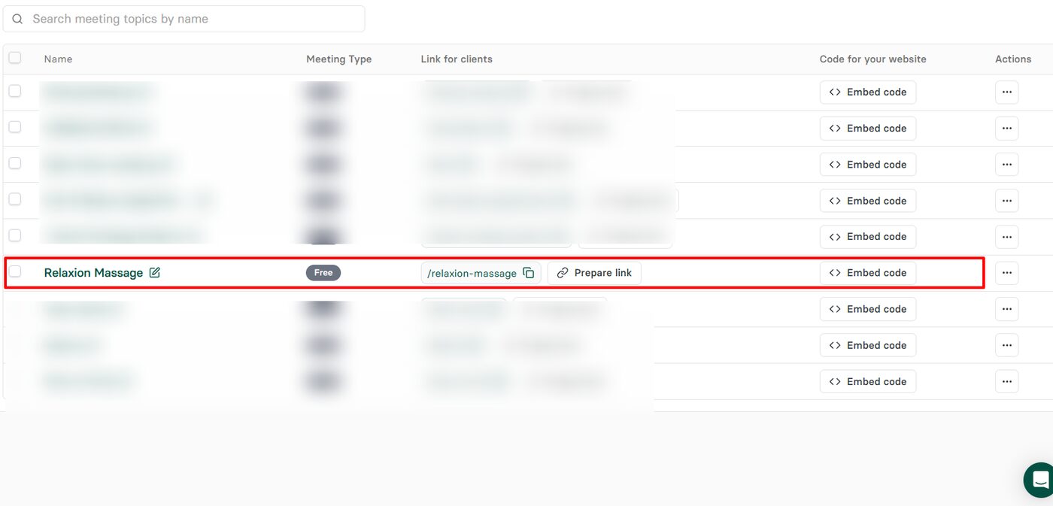Copy the /relaxion-massage link via copy icon
This screenshot has height=506, width=1053.
(x=529, y=273)
